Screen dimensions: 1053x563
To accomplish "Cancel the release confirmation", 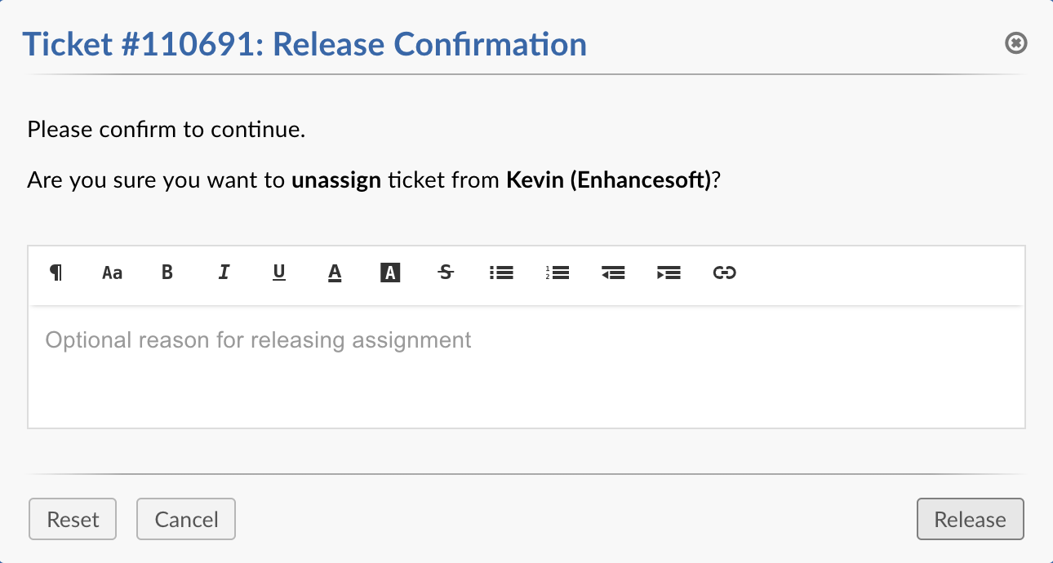I will pos(185,519).
